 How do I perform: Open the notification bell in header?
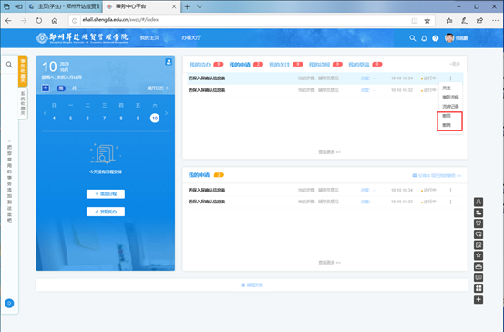[x=424, y=38]
